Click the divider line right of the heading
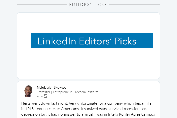This screenshot has height=118, width=177. click(134, 5)
